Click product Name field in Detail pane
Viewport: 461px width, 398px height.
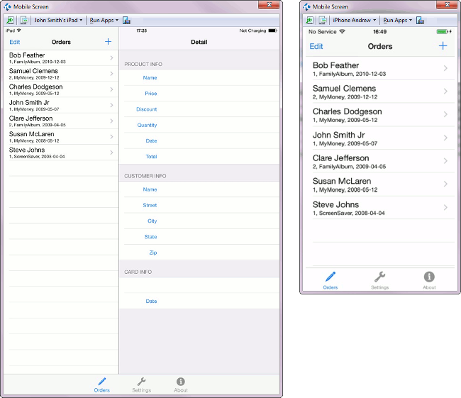point(199,77)
